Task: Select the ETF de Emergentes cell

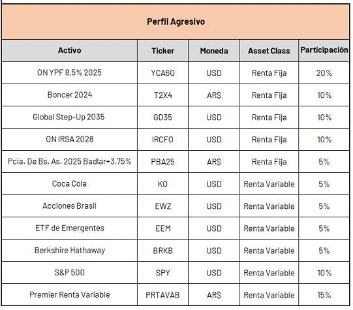Action: 69,228
